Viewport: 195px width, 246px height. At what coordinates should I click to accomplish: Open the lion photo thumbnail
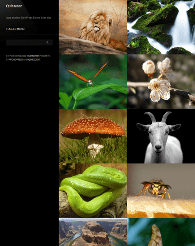point(93,27)
